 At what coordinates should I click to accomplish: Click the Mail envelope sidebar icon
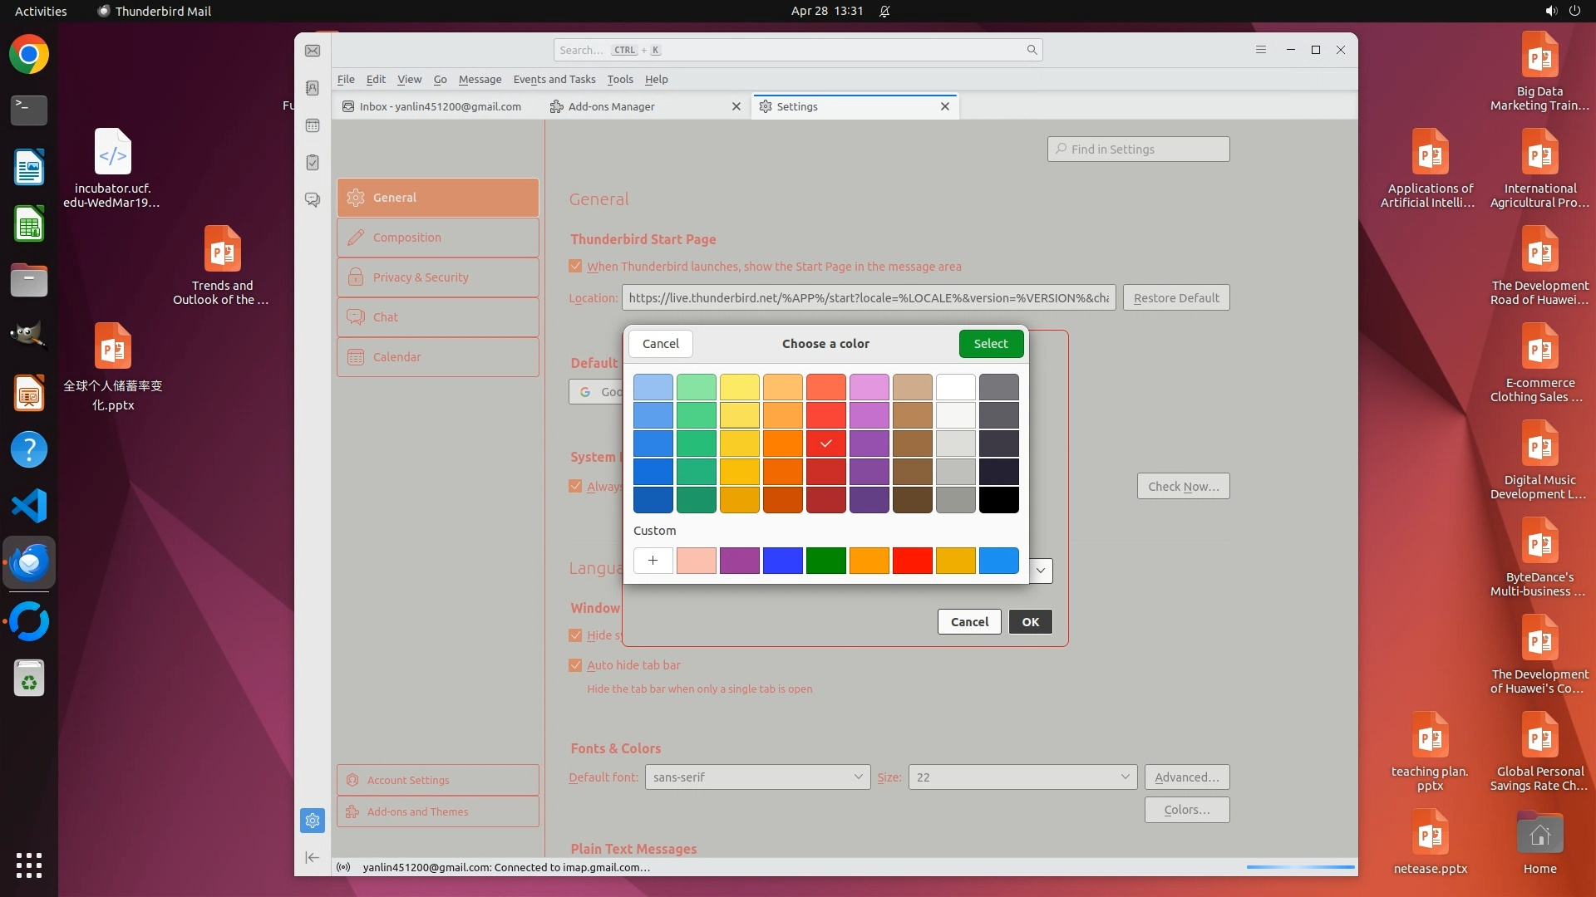(x=313, y=51)
